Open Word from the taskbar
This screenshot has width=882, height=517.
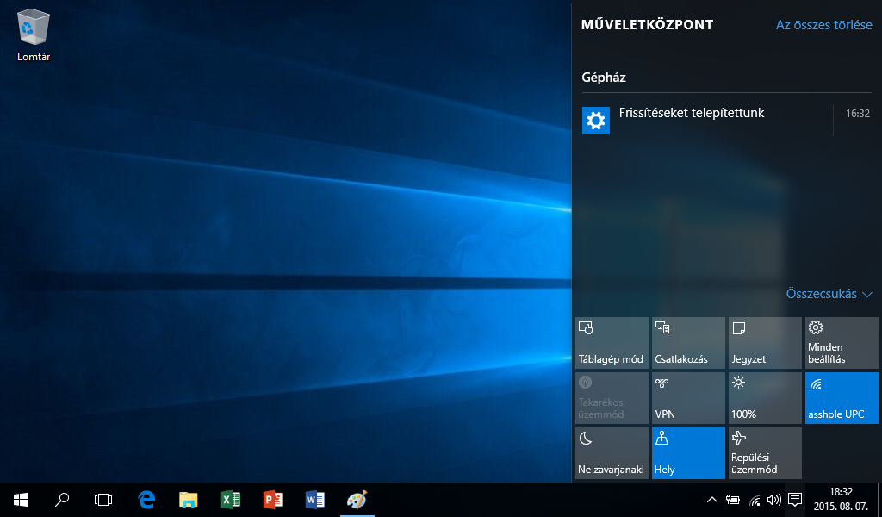tap(315, 499)
